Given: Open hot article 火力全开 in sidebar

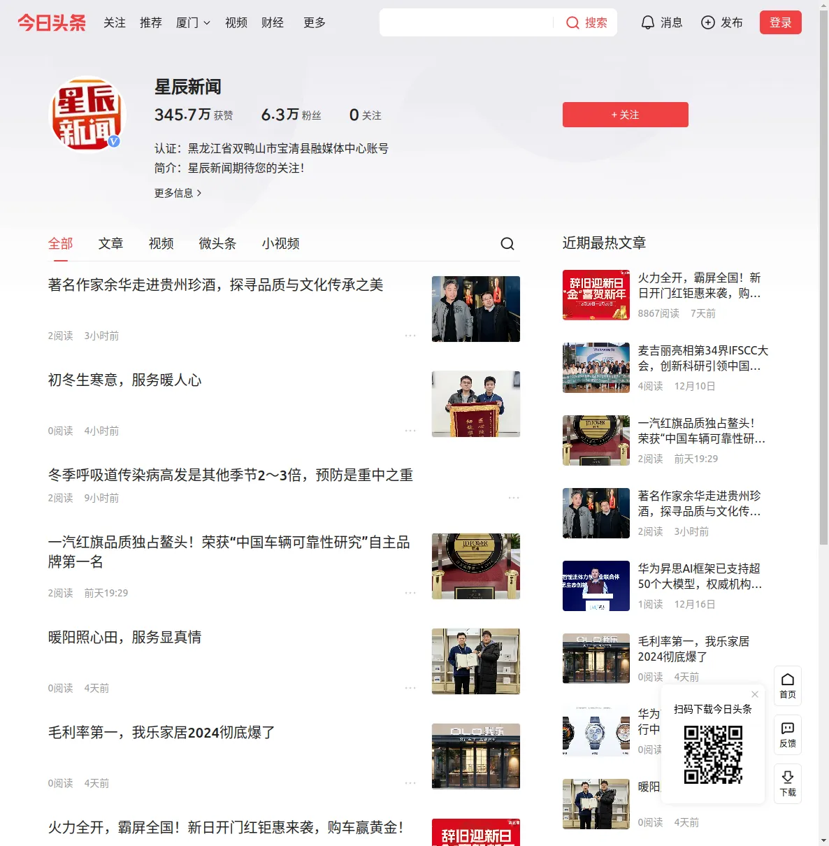Looking at the screenshot, I should coord(700,286).
